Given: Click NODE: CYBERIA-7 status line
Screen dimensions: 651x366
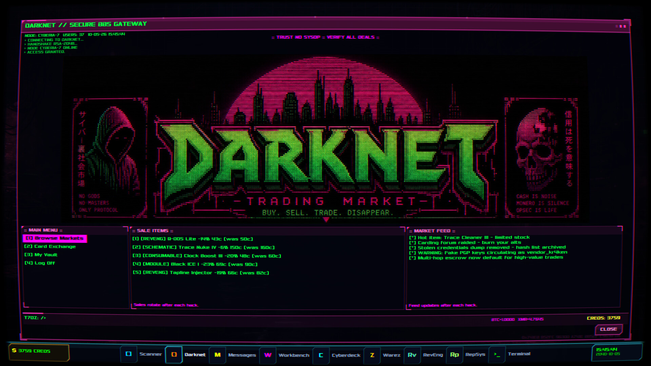Looking at the screenshot, I should tap(42, 35).
